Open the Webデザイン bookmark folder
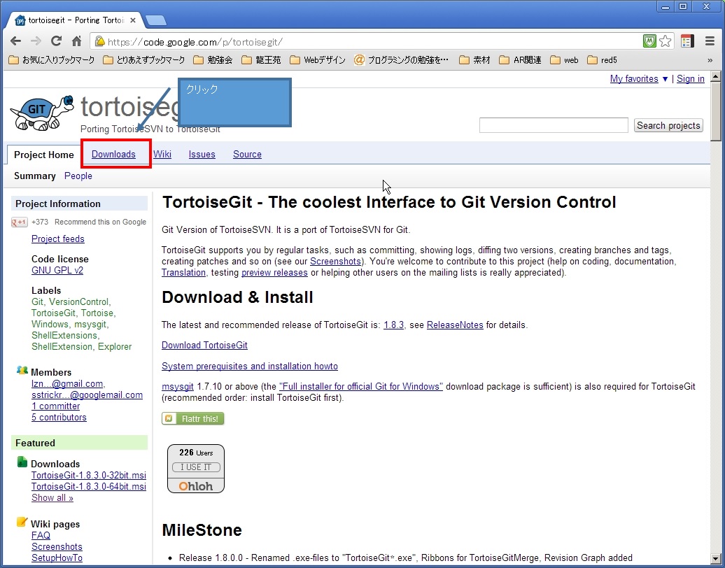Image resolution: width=725 pixels, height=568 pixels. 318,60
